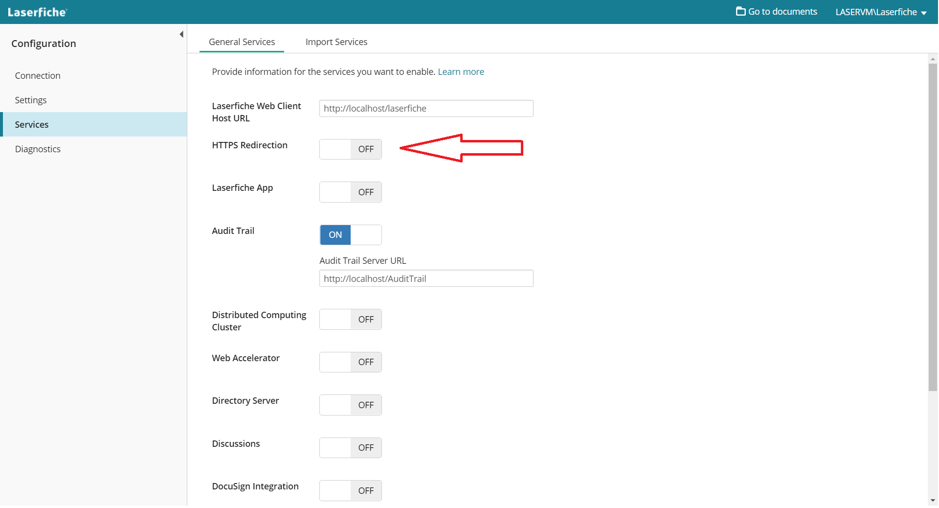Collapse the Configuration sidebar arrow

181,34
